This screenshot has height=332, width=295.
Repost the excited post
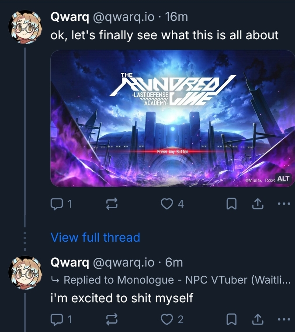click(x=111, y=320)
